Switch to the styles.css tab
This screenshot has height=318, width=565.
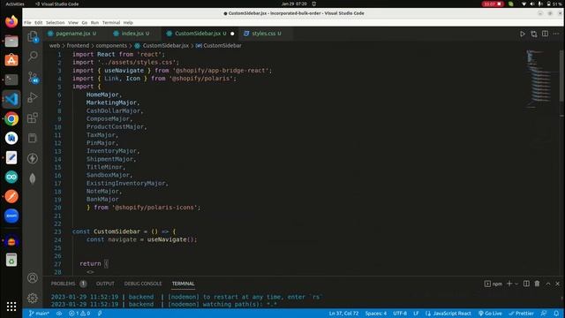[267, 34]
